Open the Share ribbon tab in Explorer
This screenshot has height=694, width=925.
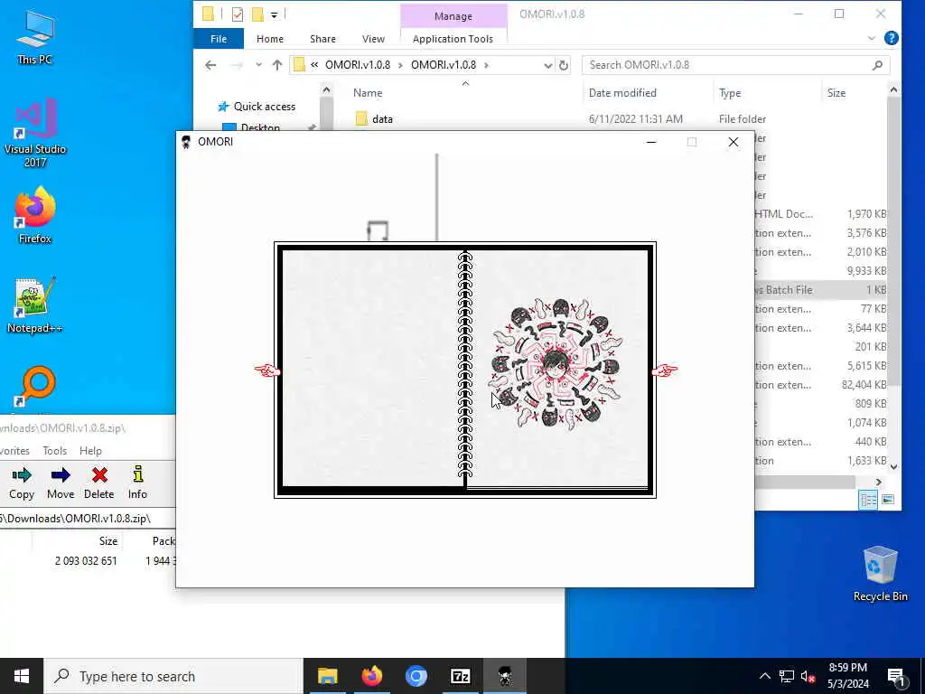[322, 38]
